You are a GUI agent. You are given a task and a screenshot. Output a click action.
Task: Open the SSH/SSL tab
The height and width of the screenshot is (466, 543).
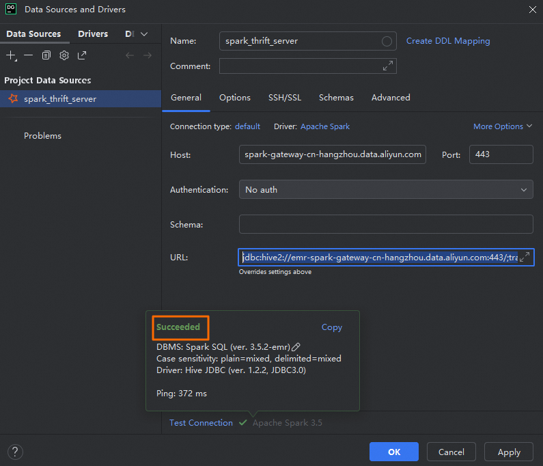[x=285, y=98]
